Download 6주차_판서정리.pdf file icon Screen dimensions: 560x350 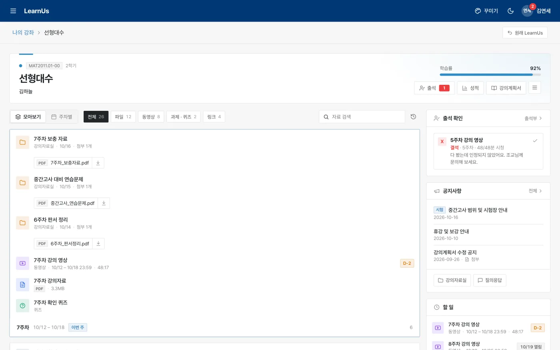[98, 244]
